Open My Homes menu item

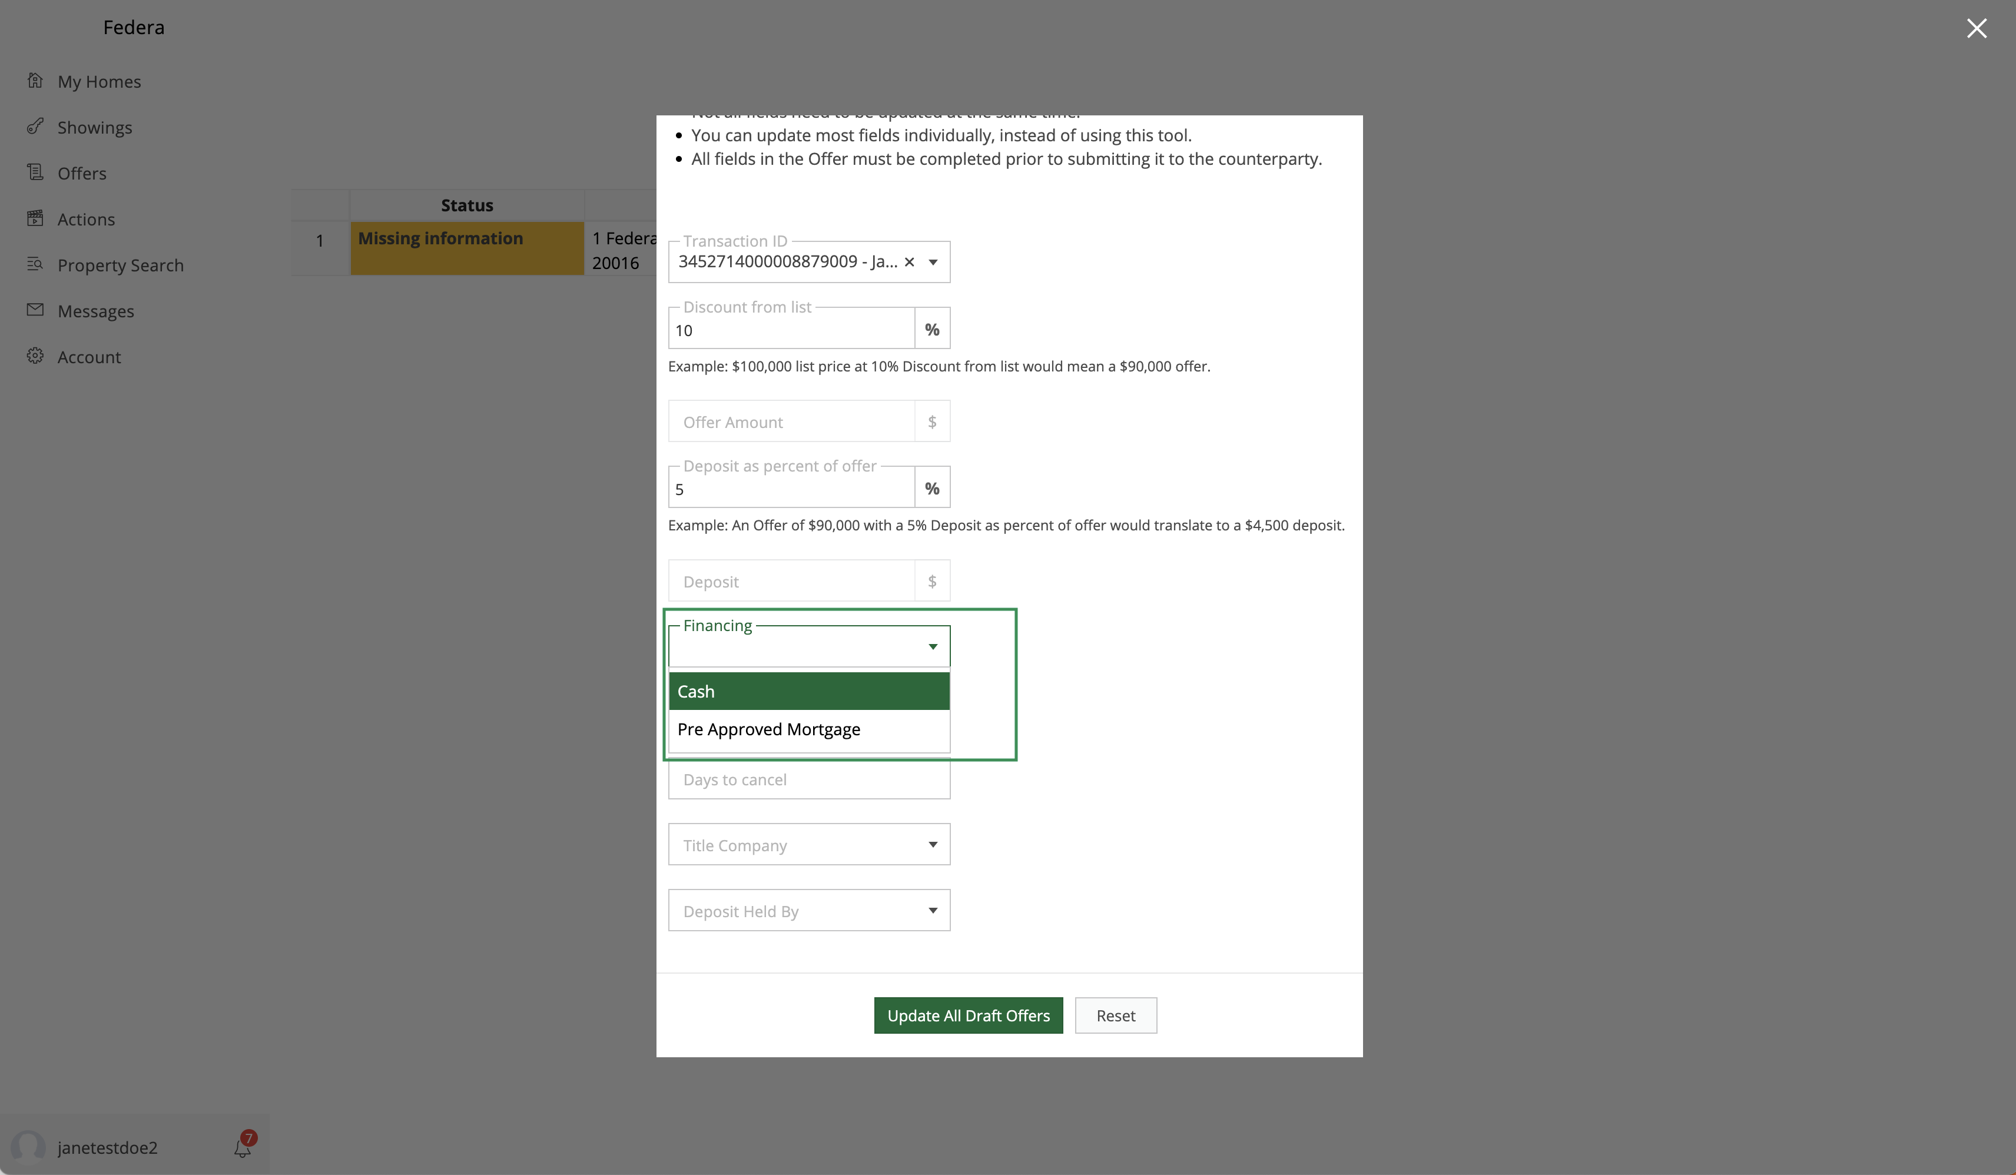[x=99, y=82]
